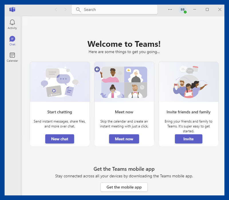Click the Invite button

189,139
